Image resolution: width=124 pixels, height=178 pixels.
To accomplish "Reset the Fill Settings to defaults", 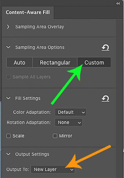I will tap(105, 98).
